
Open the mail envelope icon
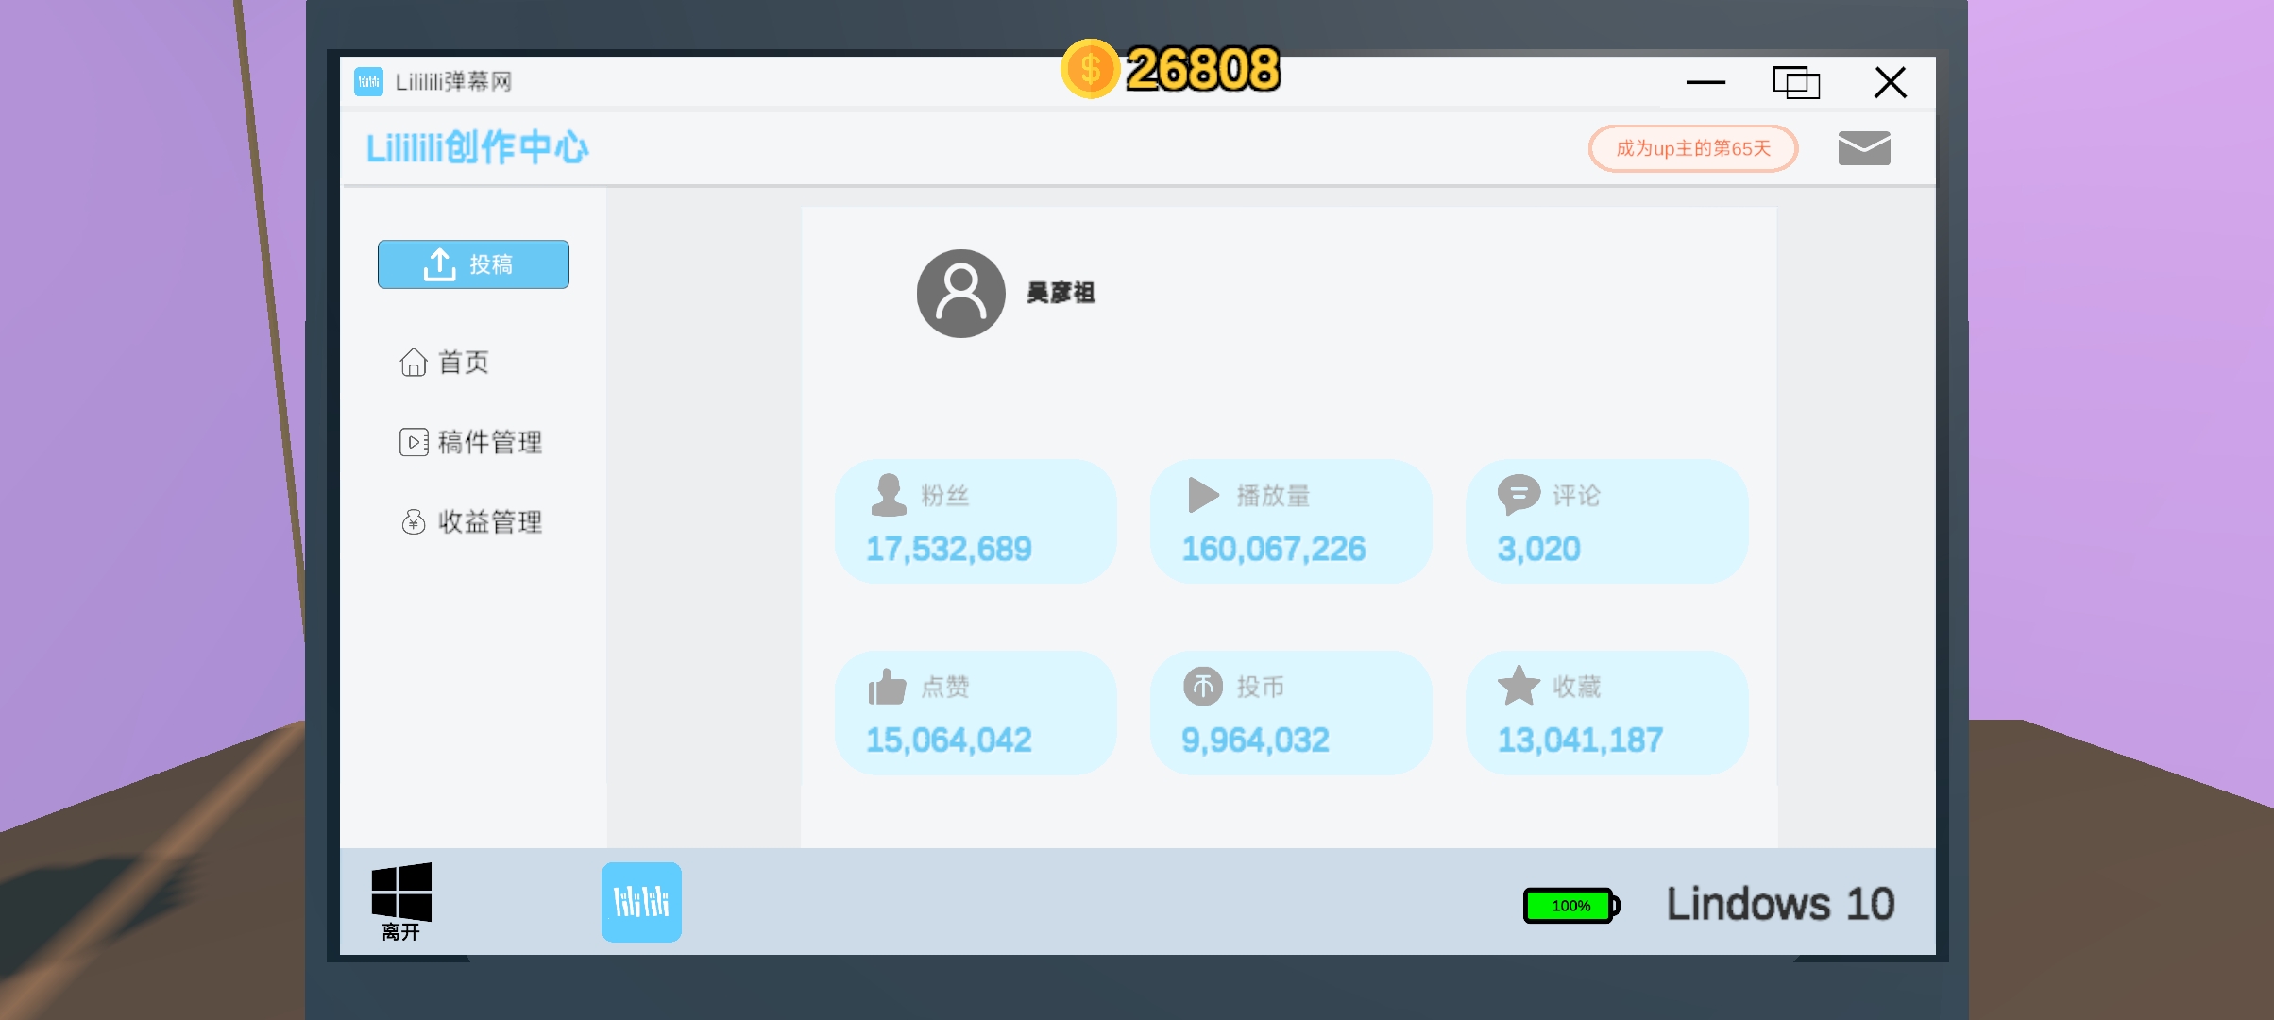(1864, 148)
